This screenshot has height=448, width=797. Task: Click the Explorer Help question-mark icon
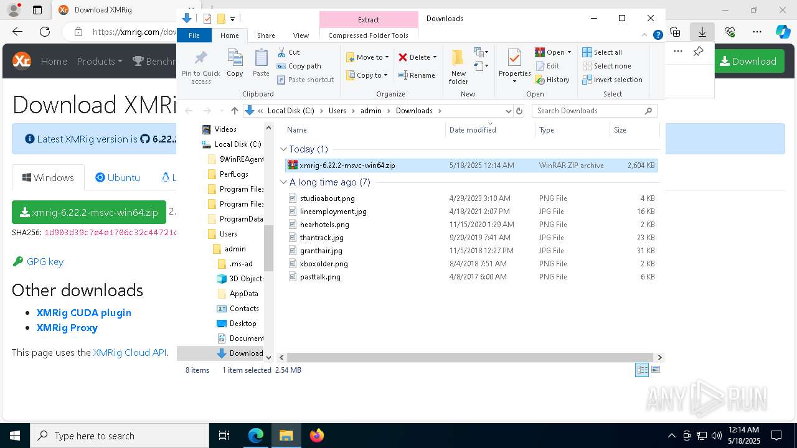(x=658, y=35)
